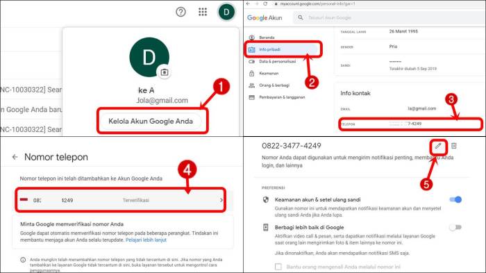Click the Keamanan lock icon
Screen dimensions: 486x273
(251, 74)
